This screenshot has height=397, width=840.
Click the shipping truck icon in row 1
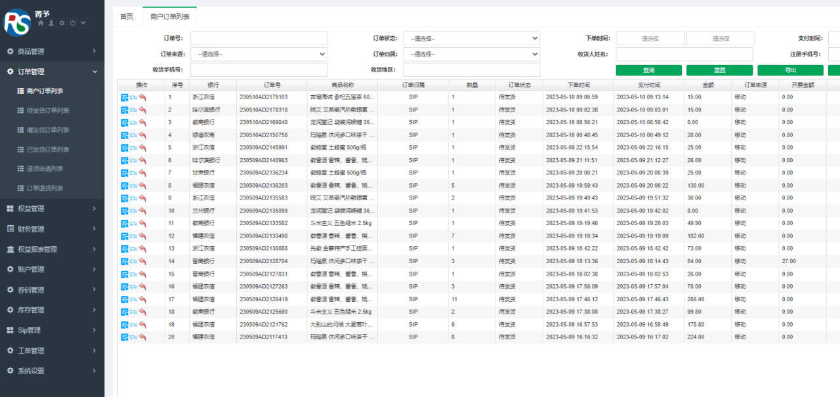pos(133,97)
